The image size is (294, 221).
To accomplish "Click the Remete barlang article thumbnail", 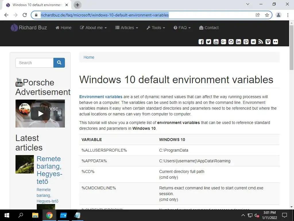I will [x=25, y=164].
